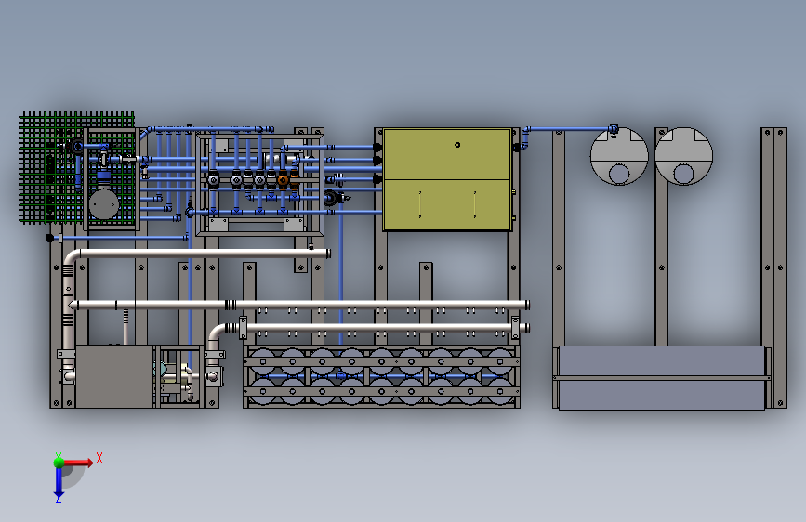Select the gray cabinet box at bottom left

tap(114, 376)
